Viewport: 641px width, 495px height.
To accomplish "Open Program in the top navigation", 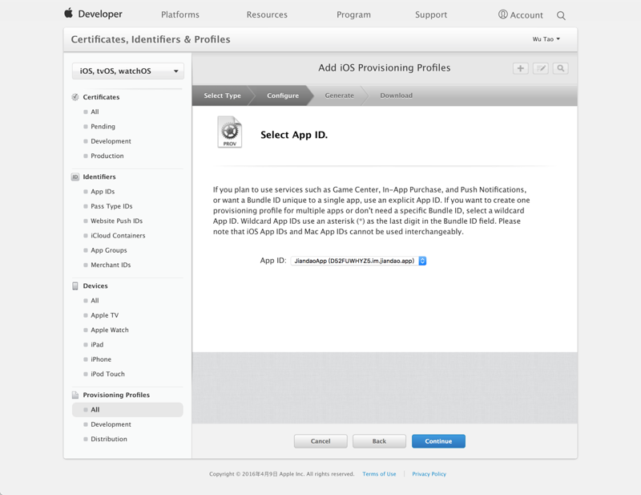I will pos(353,14).
